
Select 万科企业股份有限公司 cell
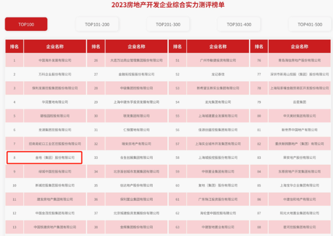(55, 74)
